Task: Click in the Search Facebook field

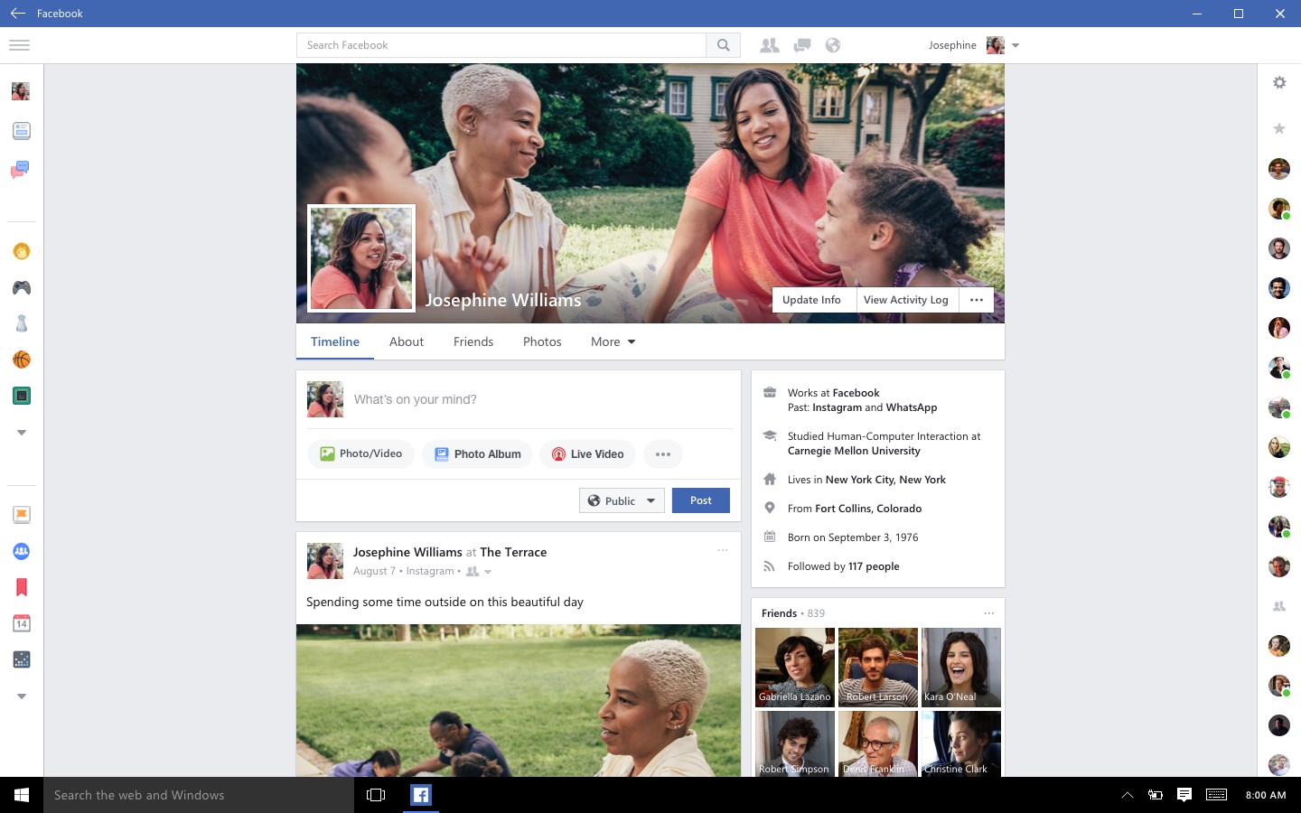Action: (x=501, y=45)
